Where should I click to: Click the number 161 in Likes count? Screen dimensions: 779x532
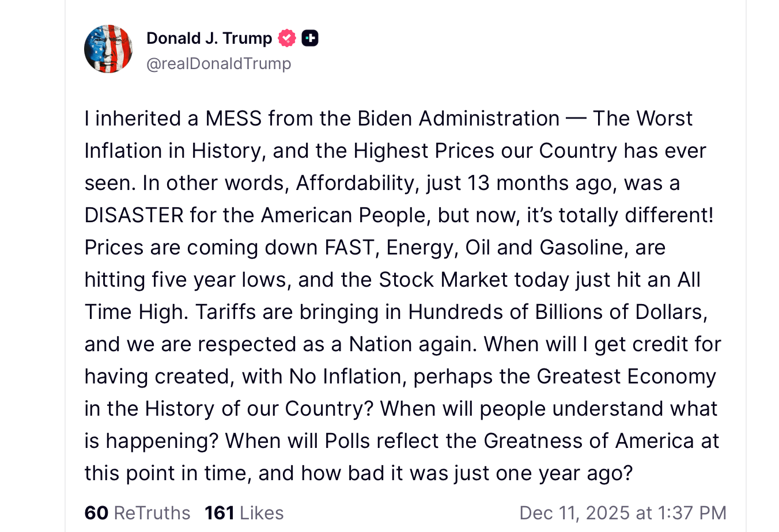click(220, 512)
